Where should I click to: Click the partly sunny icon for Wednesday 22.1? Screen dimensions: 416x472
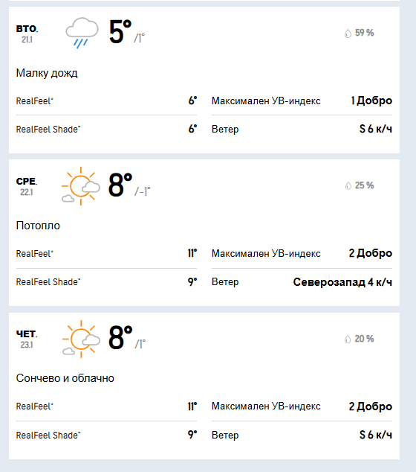81,186
